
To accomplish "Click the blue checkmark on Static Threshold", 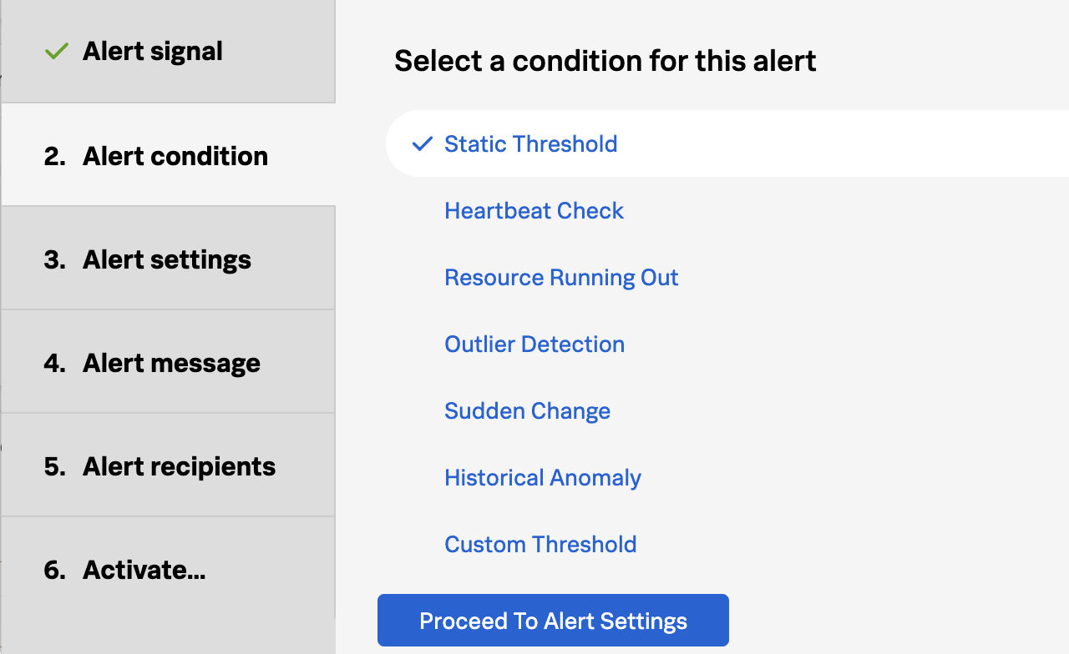I will click(421, 143).
